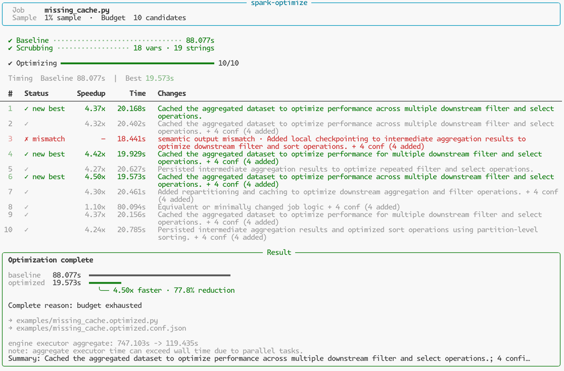Click the arrow before missing_cache.optimized.conf.json
The image size is (564, 371).
coord(10,328)
